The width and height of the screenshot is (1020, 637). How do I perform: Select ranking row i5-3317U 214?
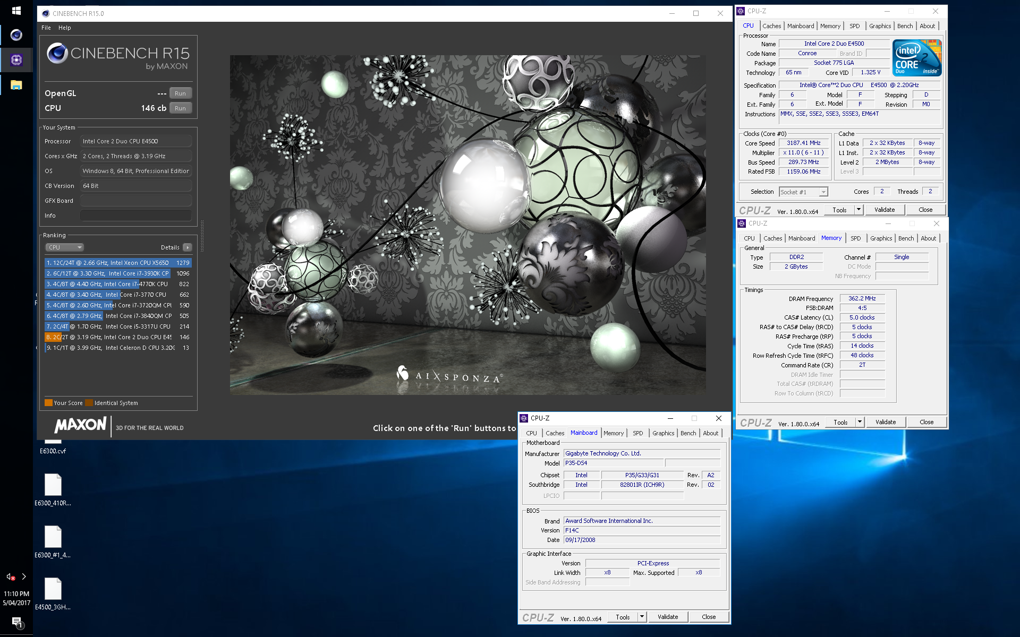118,326
